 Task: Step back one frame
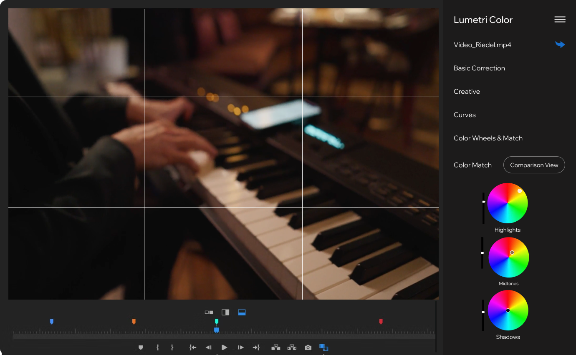tap(208, 347)
